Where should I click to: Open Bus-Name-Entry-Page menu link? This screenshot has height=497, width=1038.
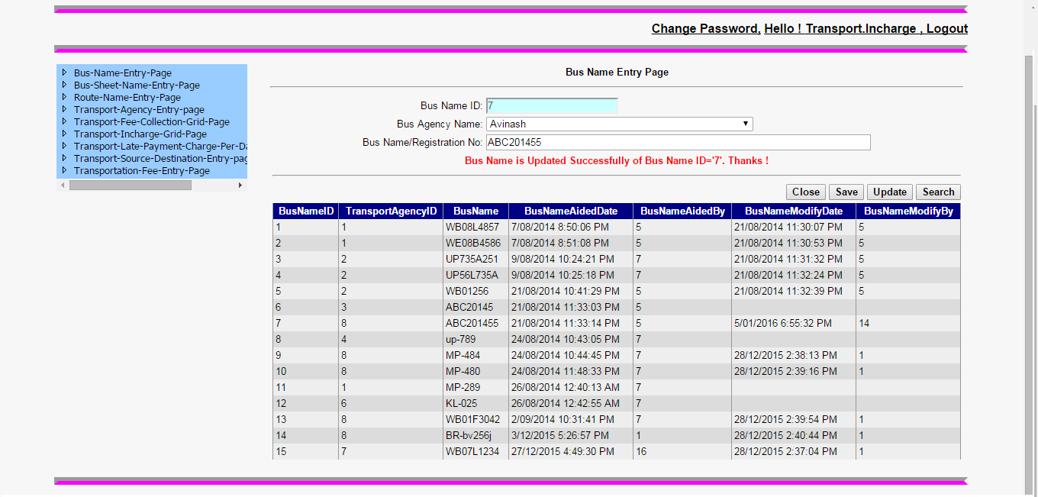[x=123, y=73]
